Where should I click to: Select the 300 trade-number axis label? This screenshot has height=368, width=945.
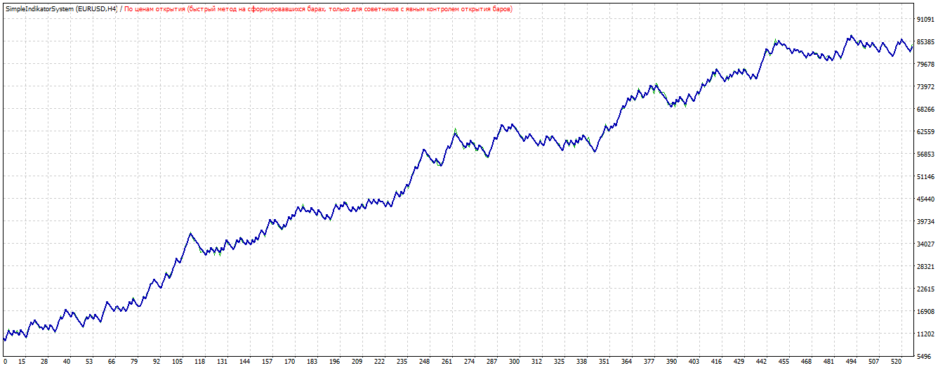515,362
